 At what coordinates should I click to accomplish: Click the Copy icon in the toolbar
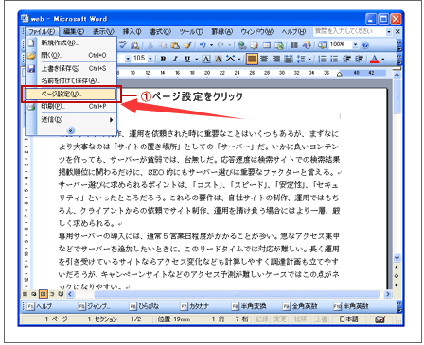pyautogui.click(x=162, y=45)
